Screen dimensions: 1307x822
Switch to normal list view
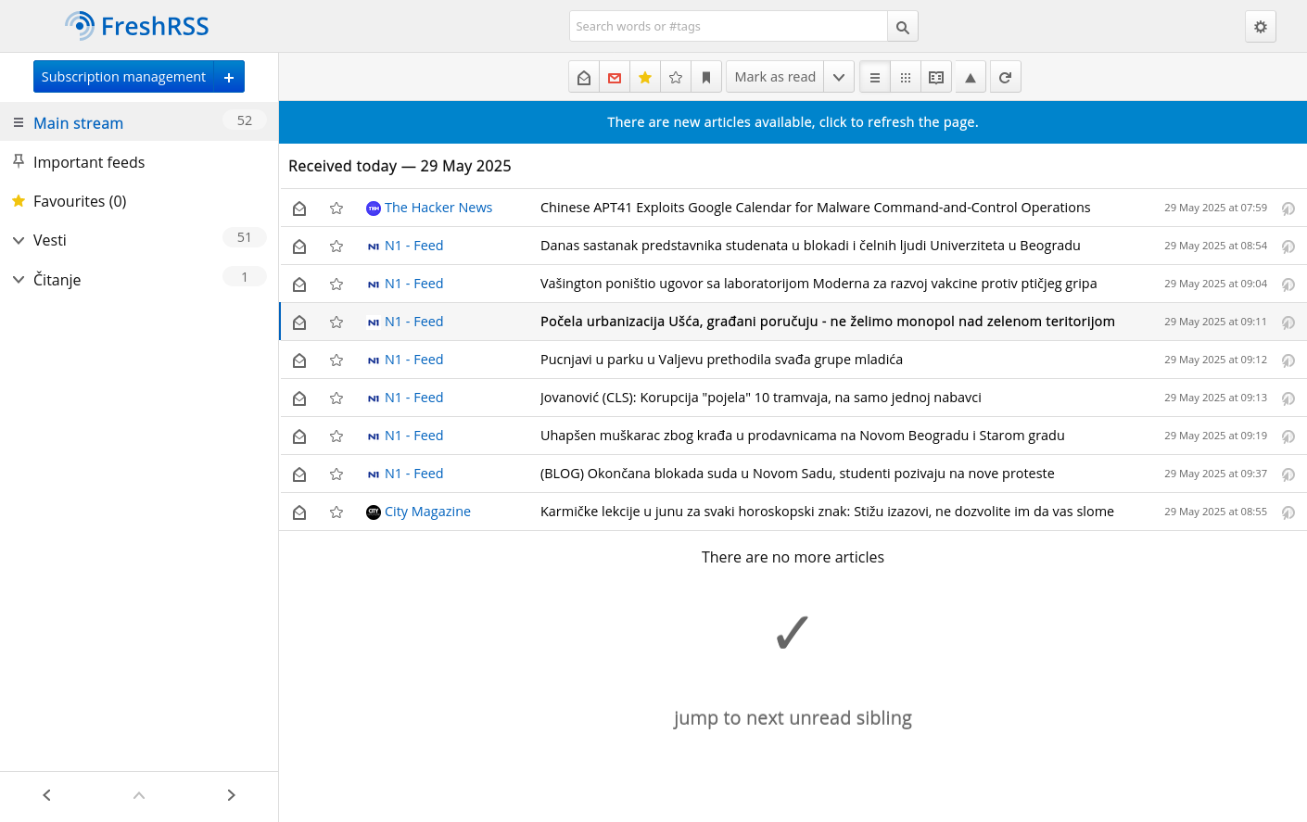point(875,77)
